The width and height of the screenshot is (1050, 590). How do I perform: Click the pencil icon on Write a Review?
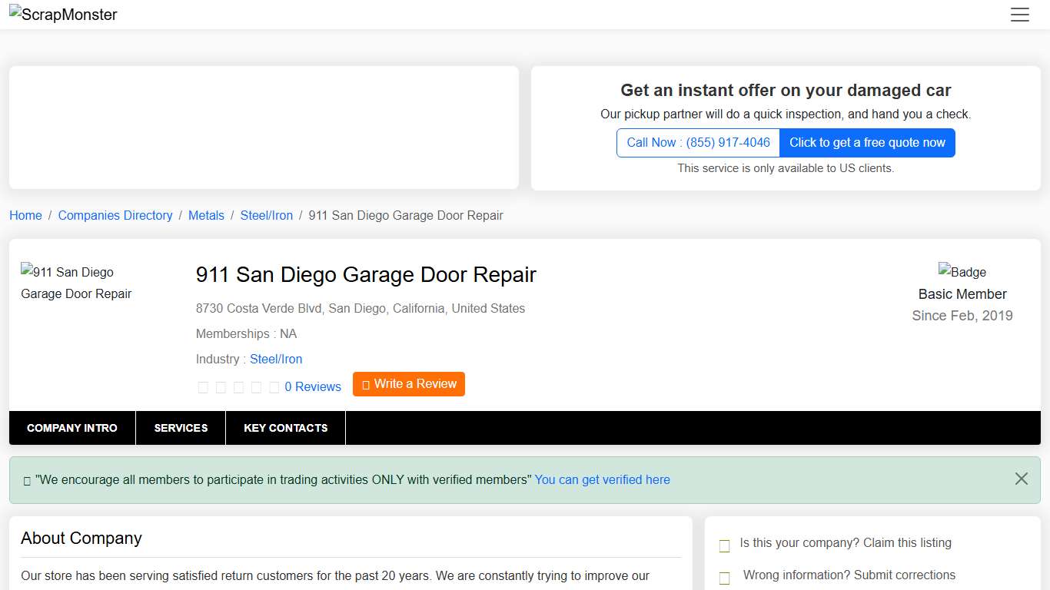366,383
